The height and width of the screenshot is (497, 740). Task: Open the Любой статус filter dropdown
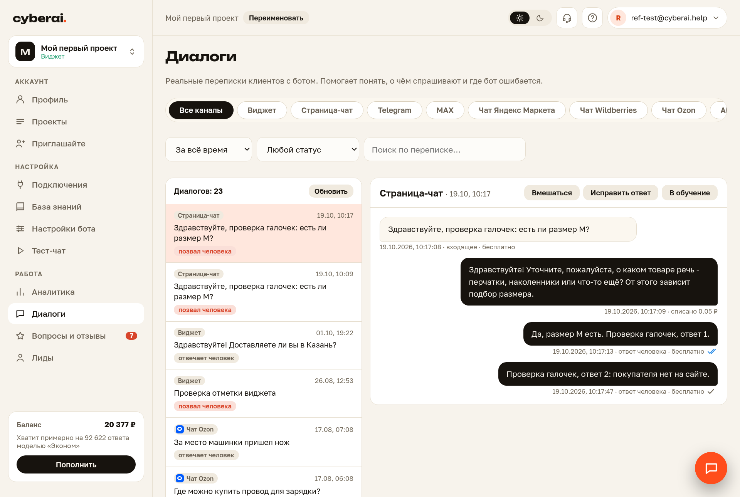[308, 149]
